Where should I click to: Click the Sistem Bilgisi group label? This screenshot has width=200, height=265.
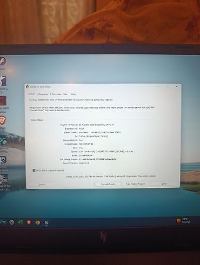tap(37, 120)
